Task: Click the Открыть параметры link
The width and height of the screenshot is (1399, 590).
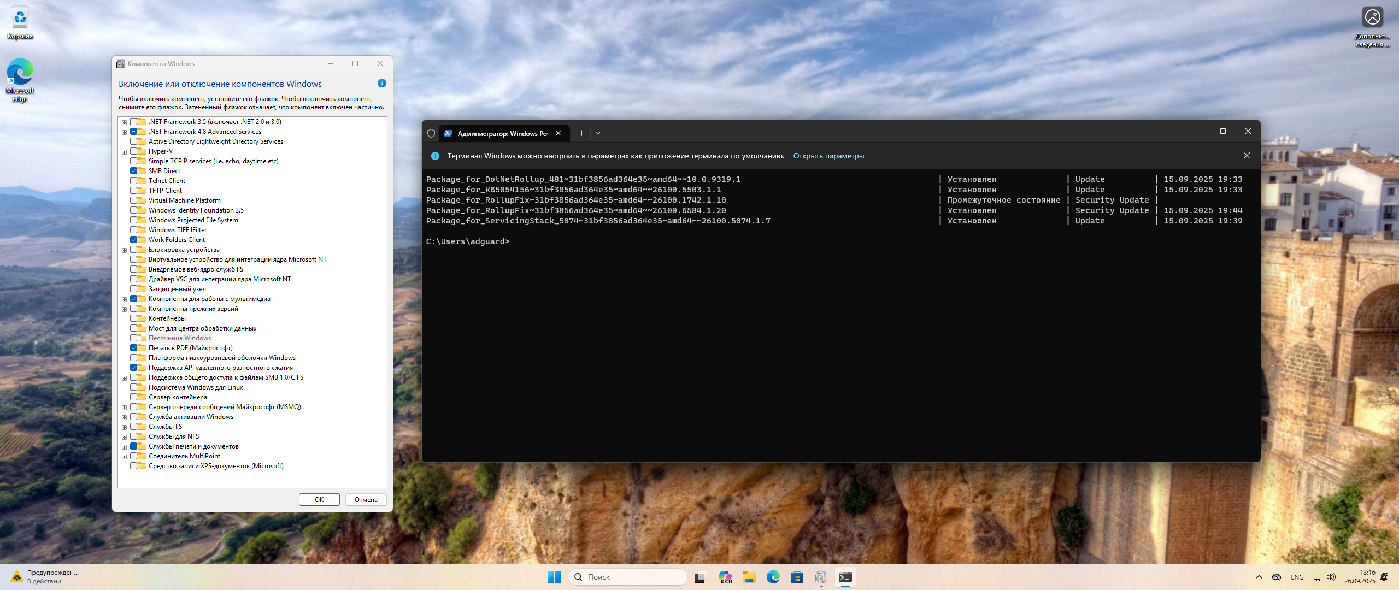Action: pos(828,156)
